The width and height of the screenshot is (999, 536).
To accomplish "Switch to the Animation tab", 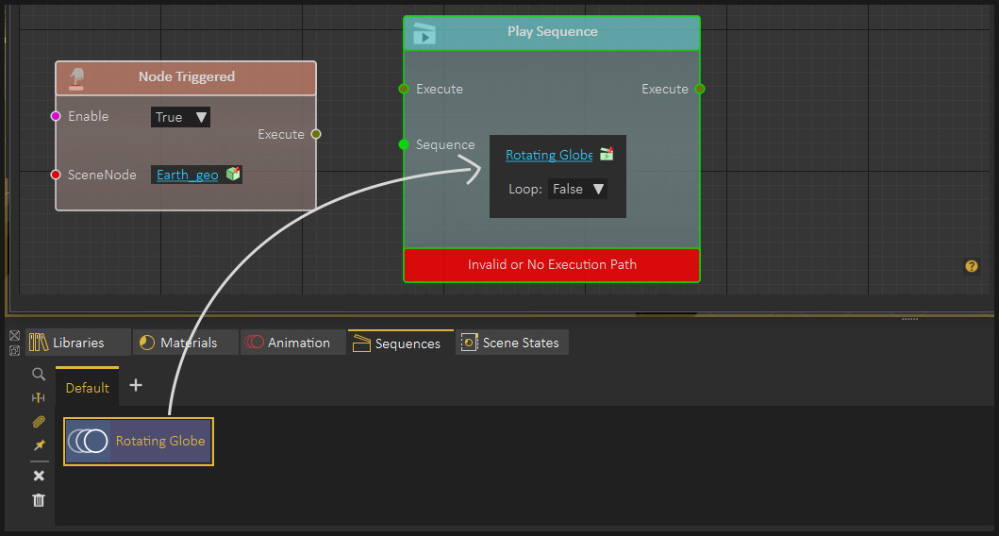I will 293,343.
